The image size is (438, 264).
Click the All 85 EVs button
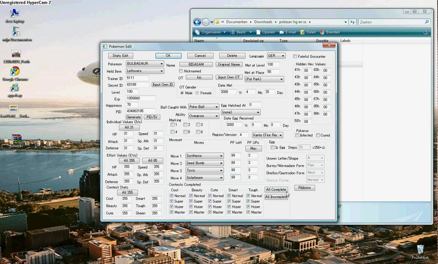click(x=153, y=161)
